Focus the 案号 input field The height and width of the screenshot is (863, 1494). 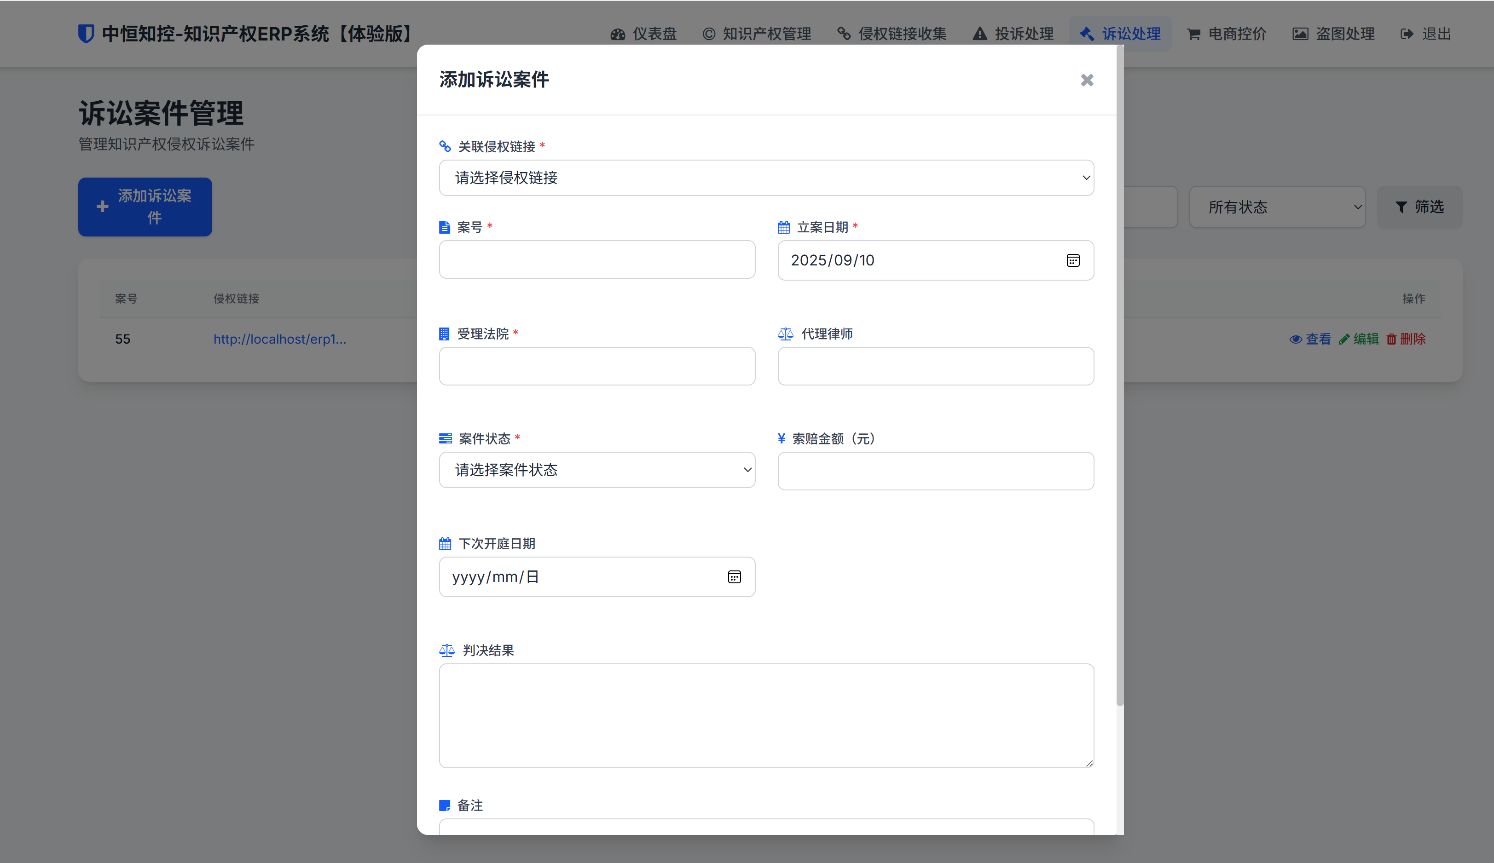tap(596, 259)
